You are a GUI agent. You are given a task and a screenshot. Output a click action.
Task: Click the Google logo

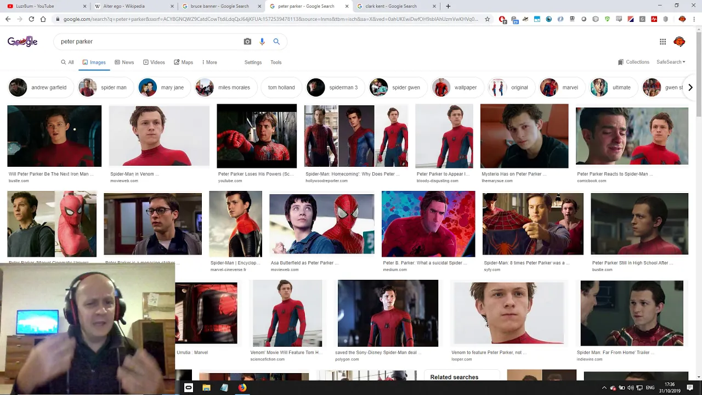[x=22, y=42]
